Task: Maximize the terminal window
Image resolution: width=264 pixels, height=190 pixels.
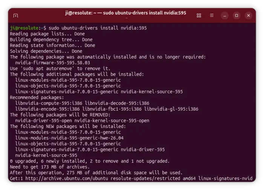Action: click(236, 15)
